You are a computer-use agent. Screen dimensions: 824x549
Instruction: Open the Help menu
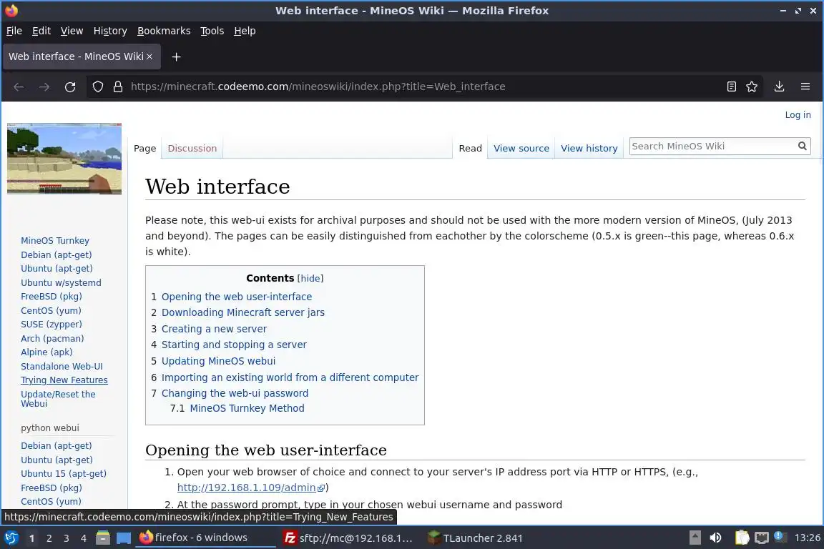click(x=245, y=31)
